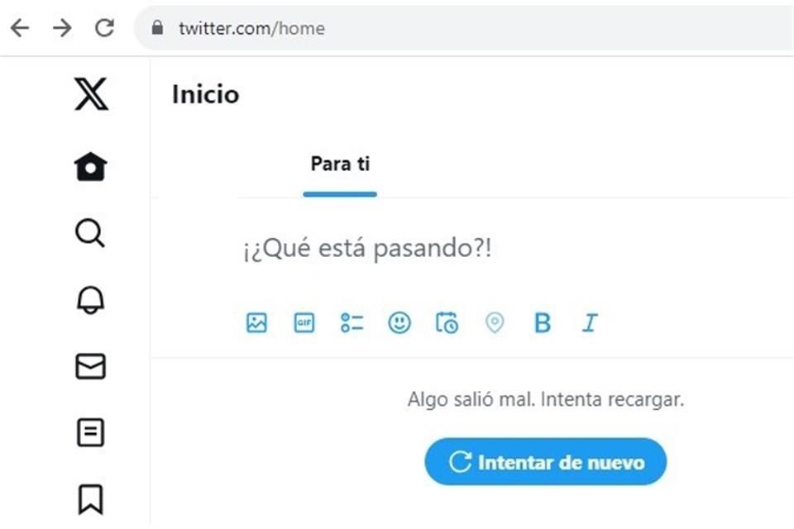Open the emoji picker
The height and width of the screenshot is (529, 794).
(399, 323)
